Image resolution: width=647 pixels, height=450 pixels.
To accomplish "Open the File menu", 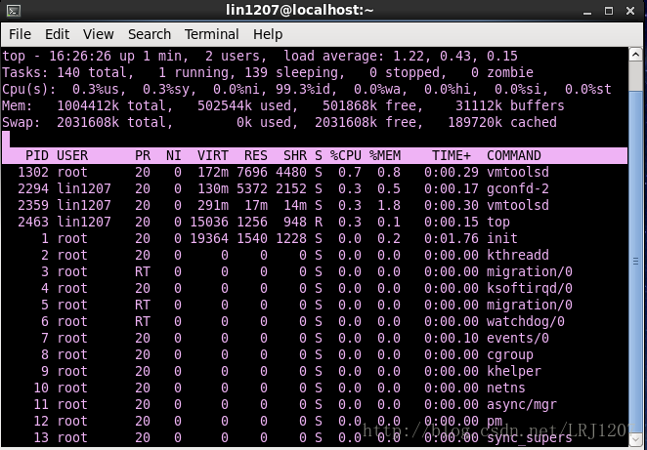I will [x=20, y=34].
